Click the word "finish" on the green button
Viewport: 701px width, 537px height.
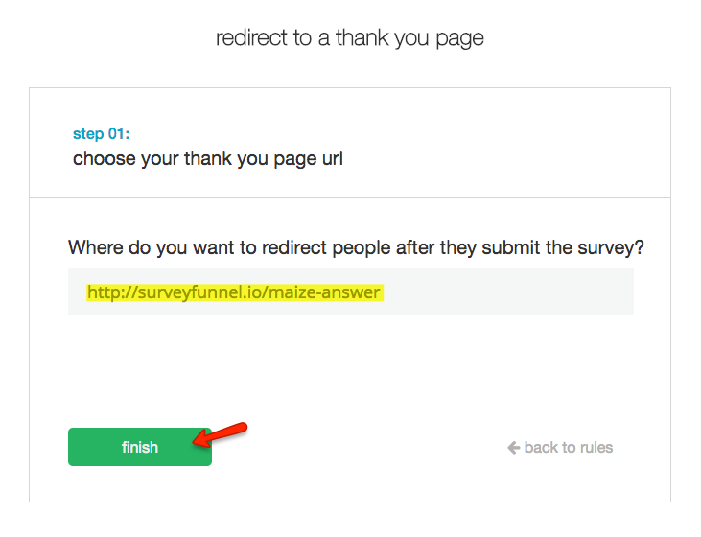140,447
